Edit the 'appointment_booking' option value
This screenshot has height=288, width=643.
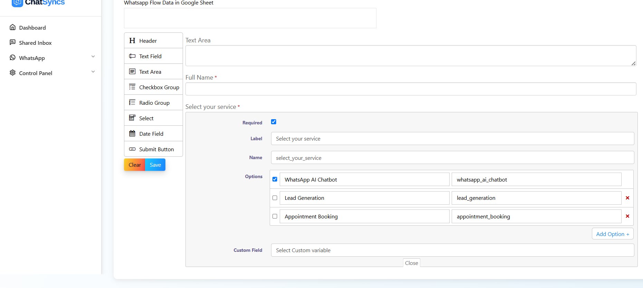click(537, 216)
